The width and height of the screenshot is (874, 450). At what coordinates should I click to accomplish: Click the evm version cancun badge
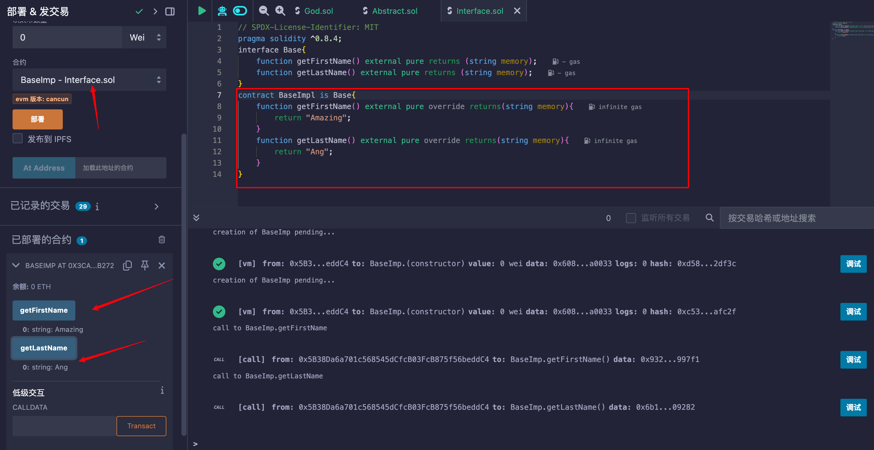point(42,99)
